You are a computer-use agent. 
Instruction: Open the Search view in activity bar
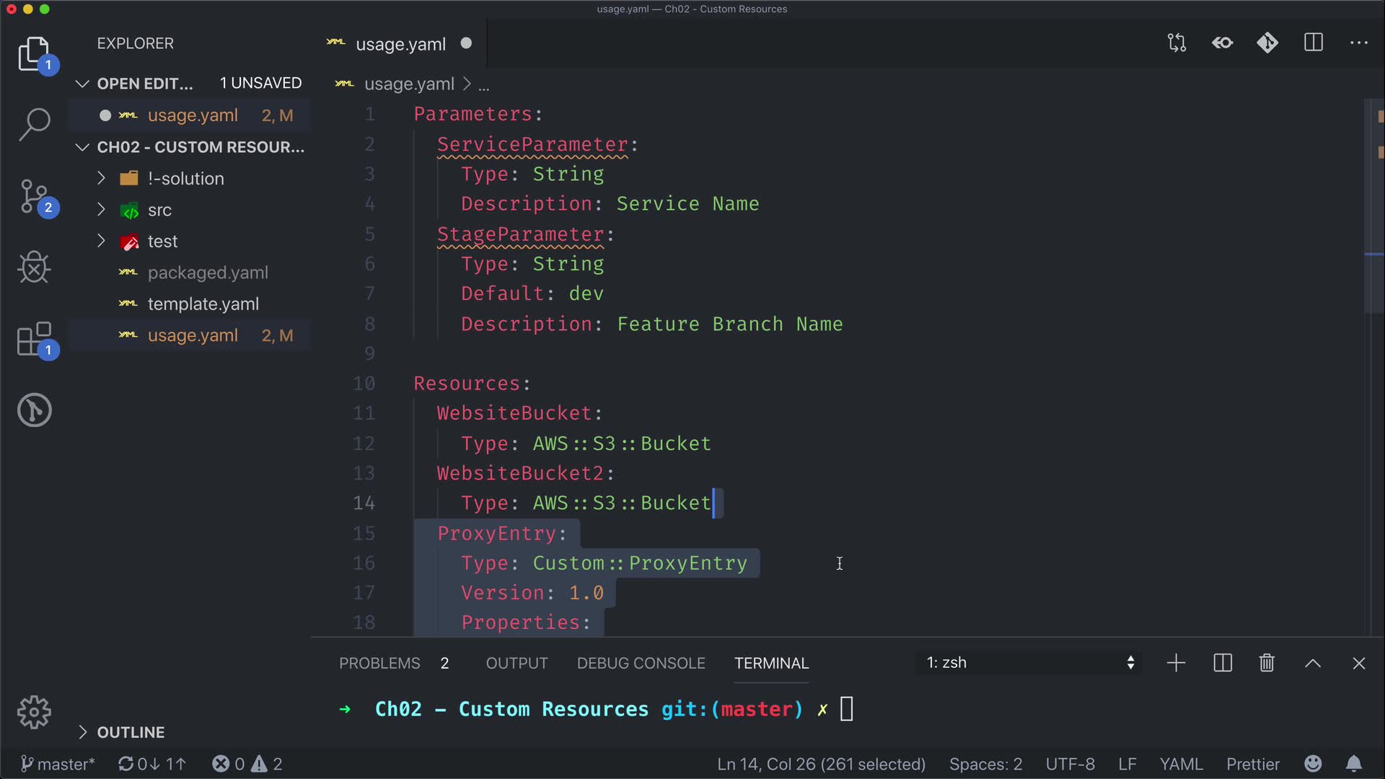click(x=34, y=124)
